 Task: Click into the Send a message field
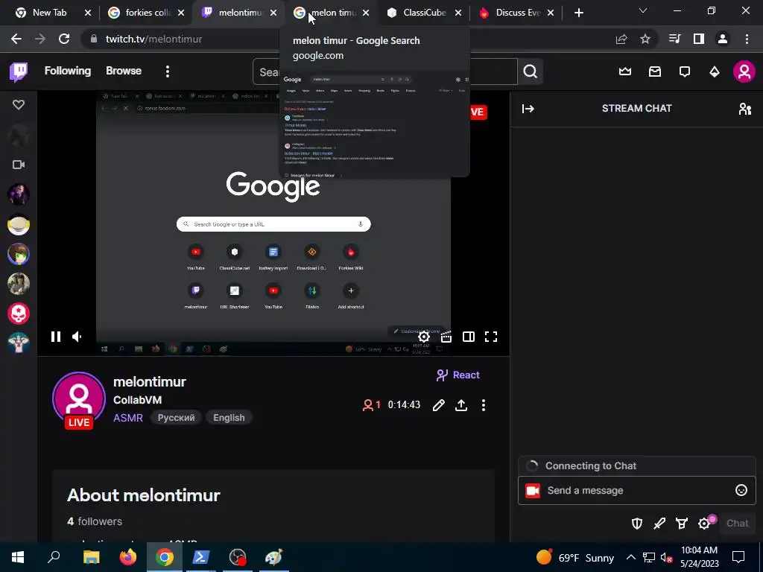pyautogui.click(x=637, y=490)
